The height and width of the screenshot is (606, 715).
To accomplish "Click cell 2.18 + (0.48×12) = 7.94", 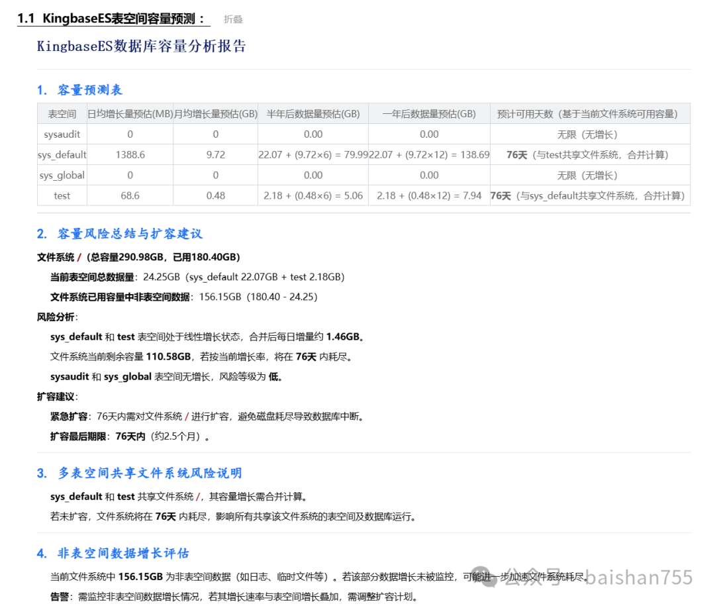I will (x=429, y=196).
